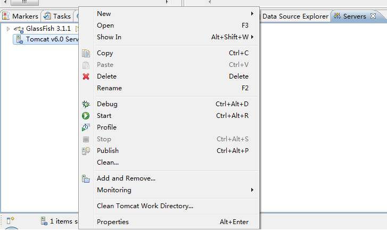Click the scrollbar right arrow at top
The width and height of the screenshot is (387, 231).
point(167,2)
